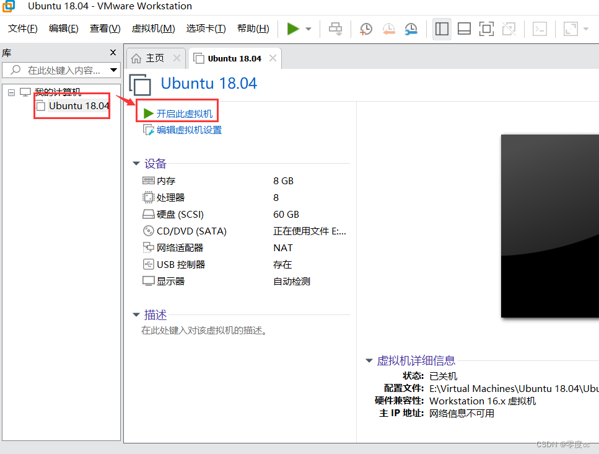Screen dimensions: 599x454
Task: Open the 虚拟机 menu
Action: pos(153,29)
